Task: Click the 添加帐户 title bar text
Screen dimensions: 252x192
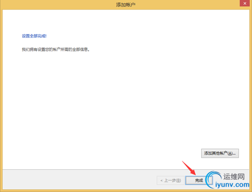Action: coord(126,5)
